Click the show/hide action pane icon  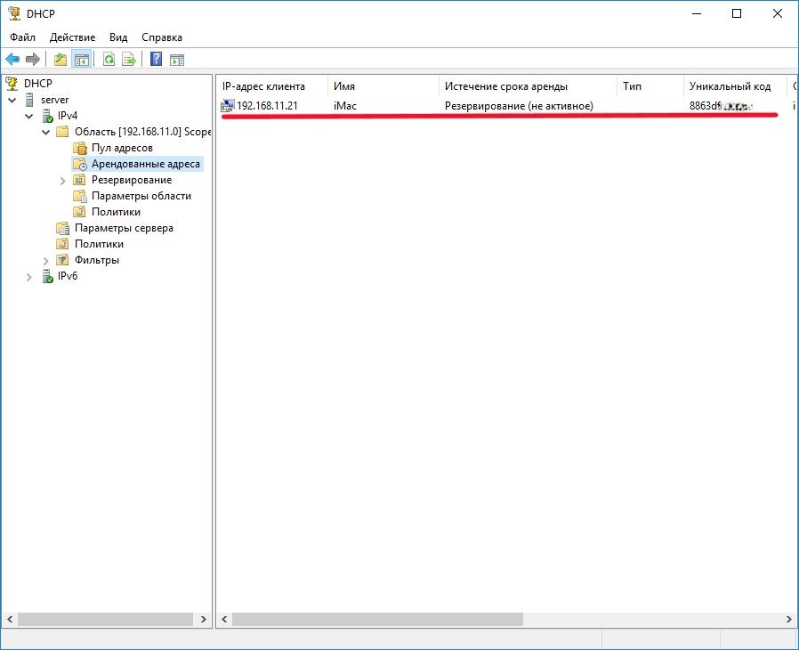pos(177,60)
